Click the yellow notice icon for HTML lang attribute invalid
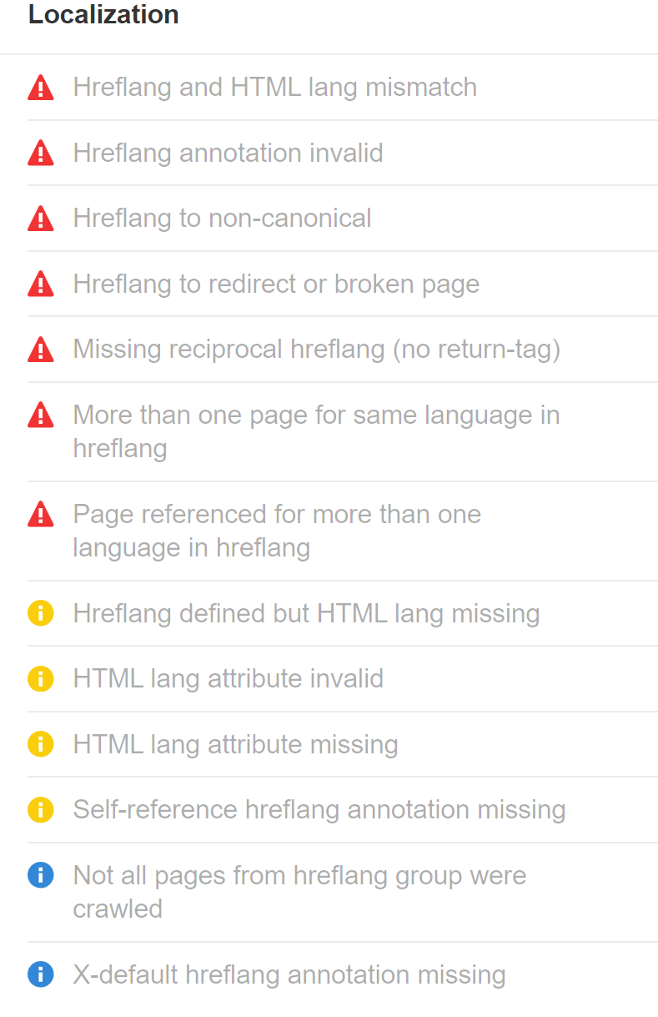This screenshot has width=658, height=1017. coord(40,678)
